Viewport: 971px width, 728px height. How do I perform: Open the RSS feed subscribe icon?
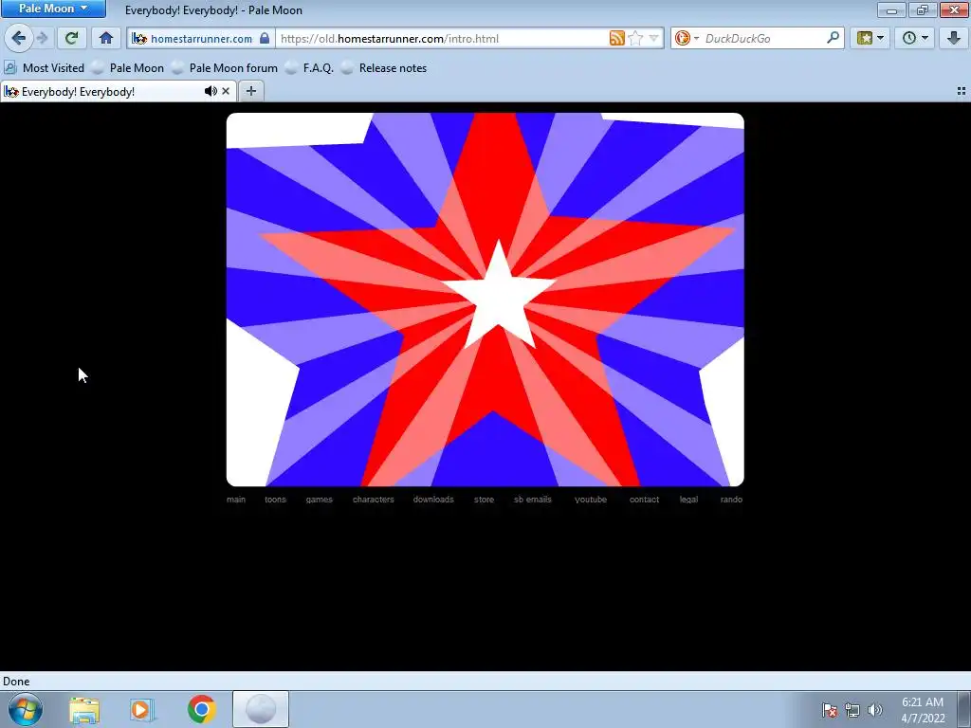616,38
